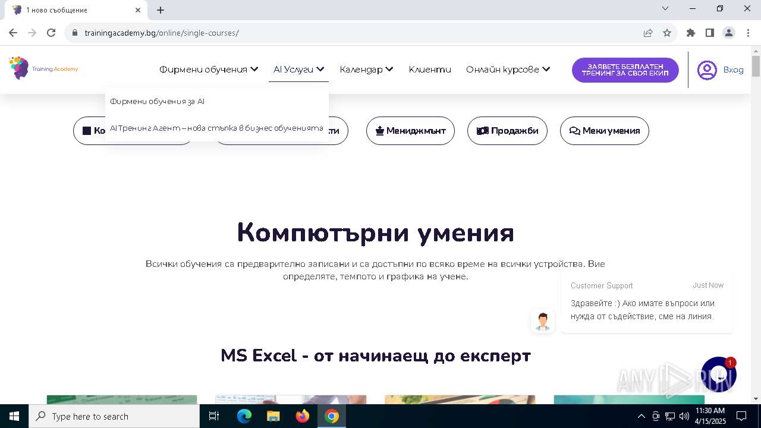Expand AI Услуги dropdown

[298, 70]
